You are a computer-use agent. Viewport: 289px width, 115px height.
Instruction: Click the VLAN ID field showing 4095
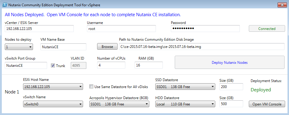point(79,66)
